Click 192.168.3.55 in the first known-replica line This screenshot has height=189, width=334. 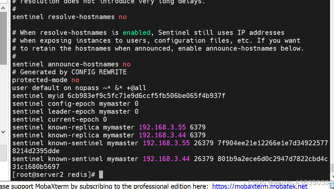click(162, 127)
